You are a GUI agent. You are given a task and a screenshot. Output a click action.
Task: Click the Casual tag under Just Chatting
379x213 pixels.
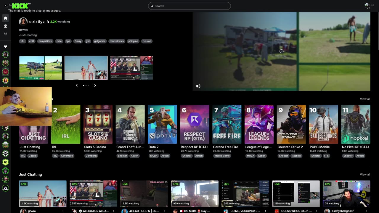[x=33, y=156]
